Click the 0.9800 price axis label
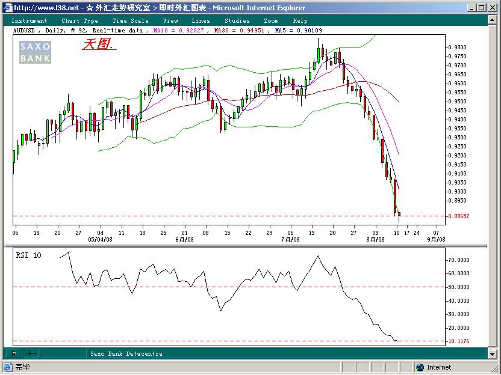The height and width of the screenshot is (375, 501). click(x=457, y=47)
